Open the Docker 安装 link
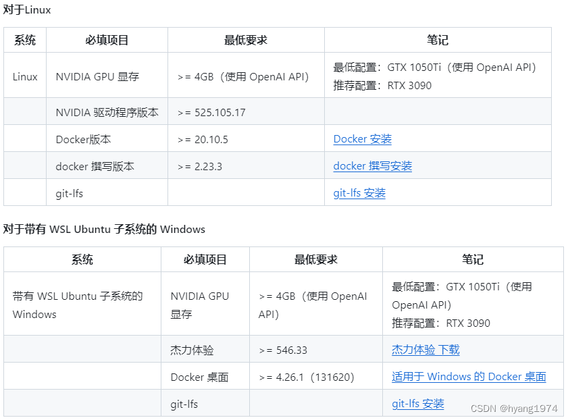The image size is (568, 420). click(362, 139)
